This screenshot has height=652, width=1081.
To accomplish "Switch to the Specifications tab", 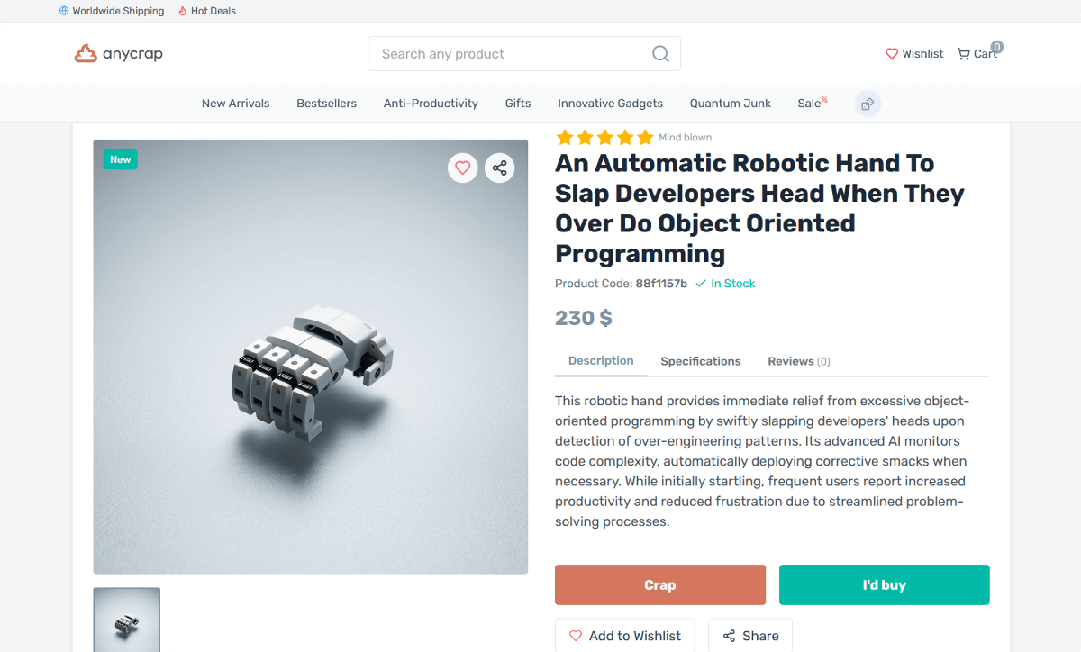I will [x=700, y=361].
